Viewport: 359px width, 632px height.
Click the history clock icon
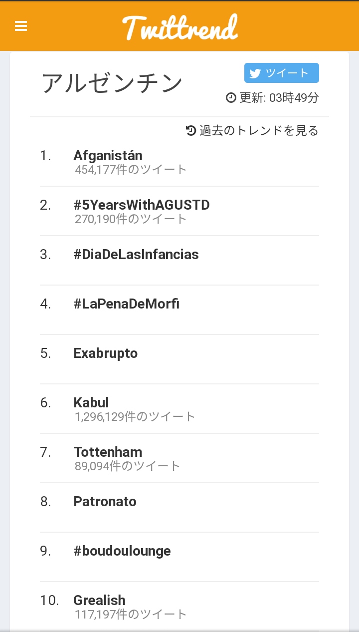tap(191, 131)
